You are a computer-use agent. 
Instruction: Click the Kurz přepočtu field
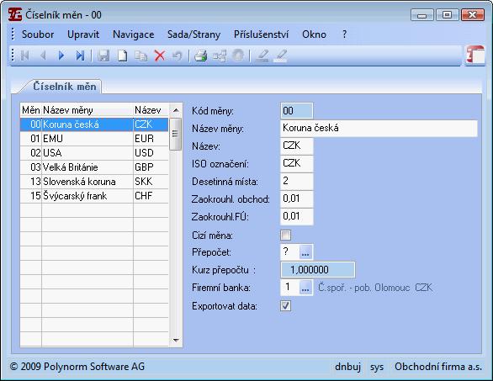click(317, 270)
